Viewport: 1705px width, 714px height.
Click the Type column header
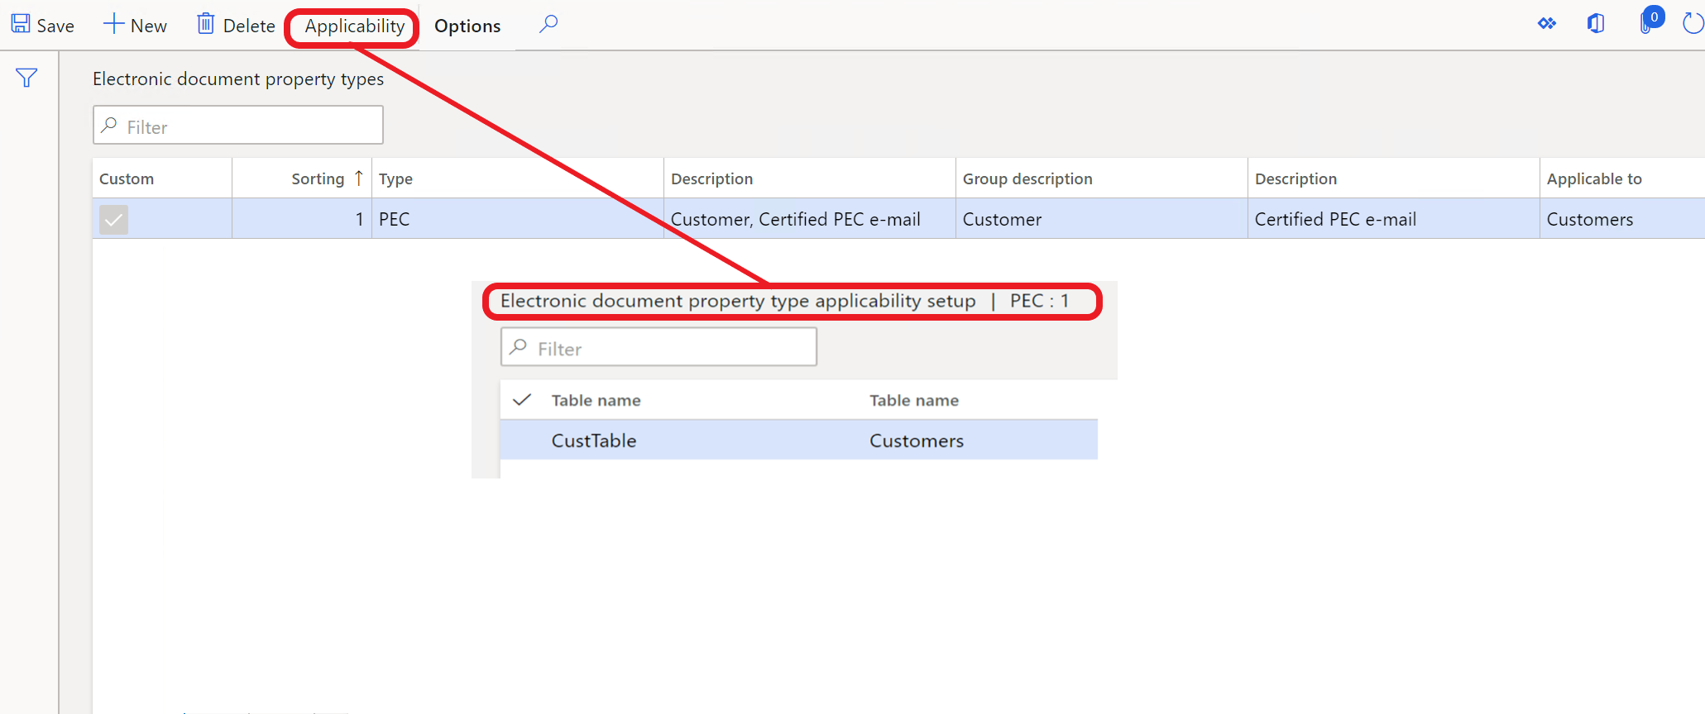tap(518, 178)
